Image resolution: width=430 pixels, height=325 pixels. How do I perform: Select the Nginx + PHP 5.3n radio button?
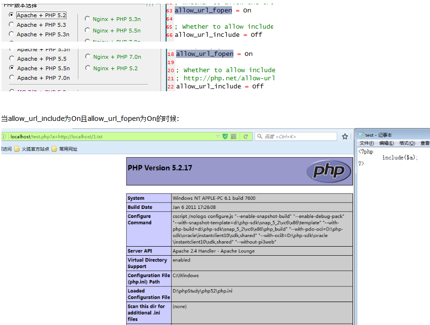[87, 19]
